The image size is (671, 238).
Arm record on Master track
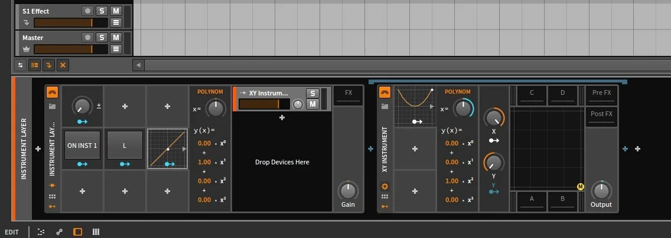(88, 38)
